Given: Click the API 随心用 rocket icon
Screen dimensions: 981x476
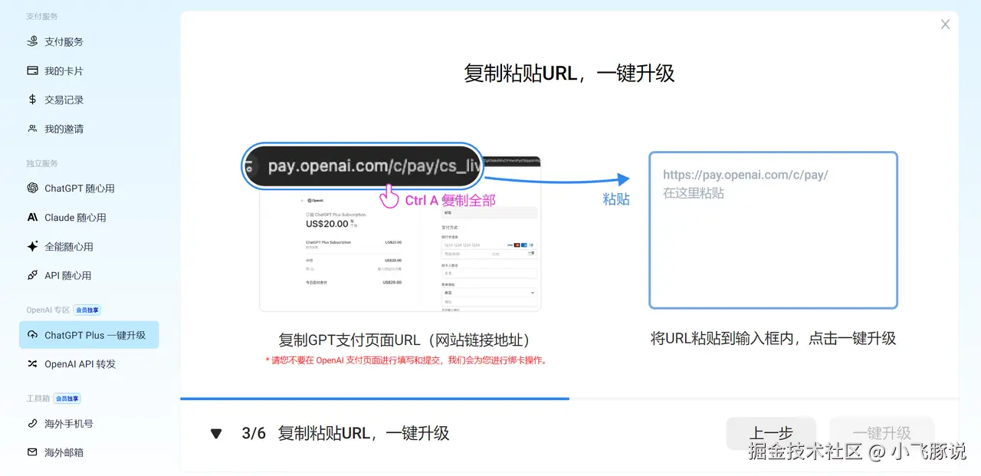Looking at the screenshot, I should click(x=32, y=275).
